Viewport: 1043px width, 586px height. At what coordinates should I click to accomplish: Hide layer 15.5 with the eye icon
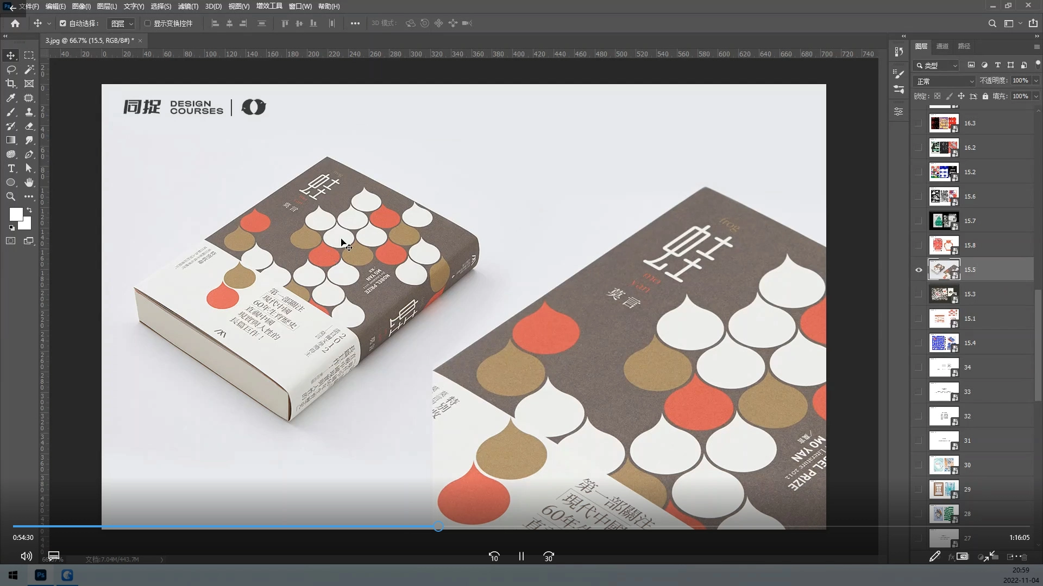(919, 270)
